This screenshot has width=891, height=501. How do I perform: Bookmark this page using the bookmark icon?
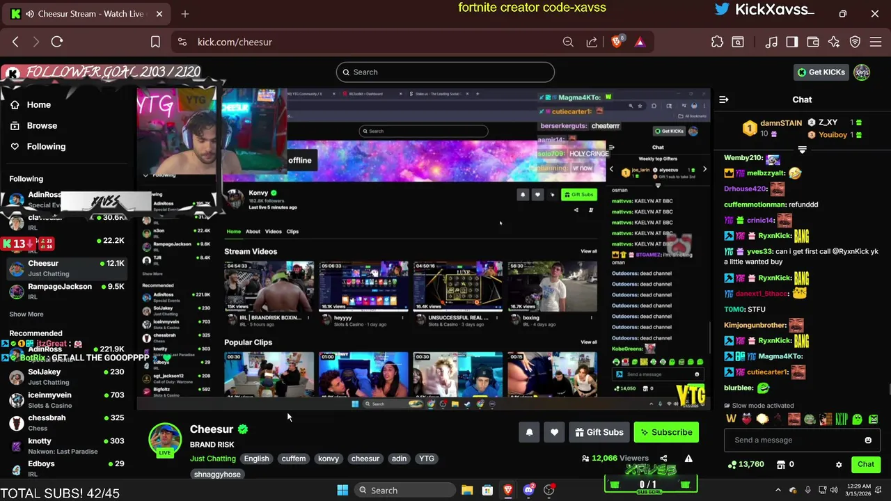pyautogui.click(x=155, y=42)
